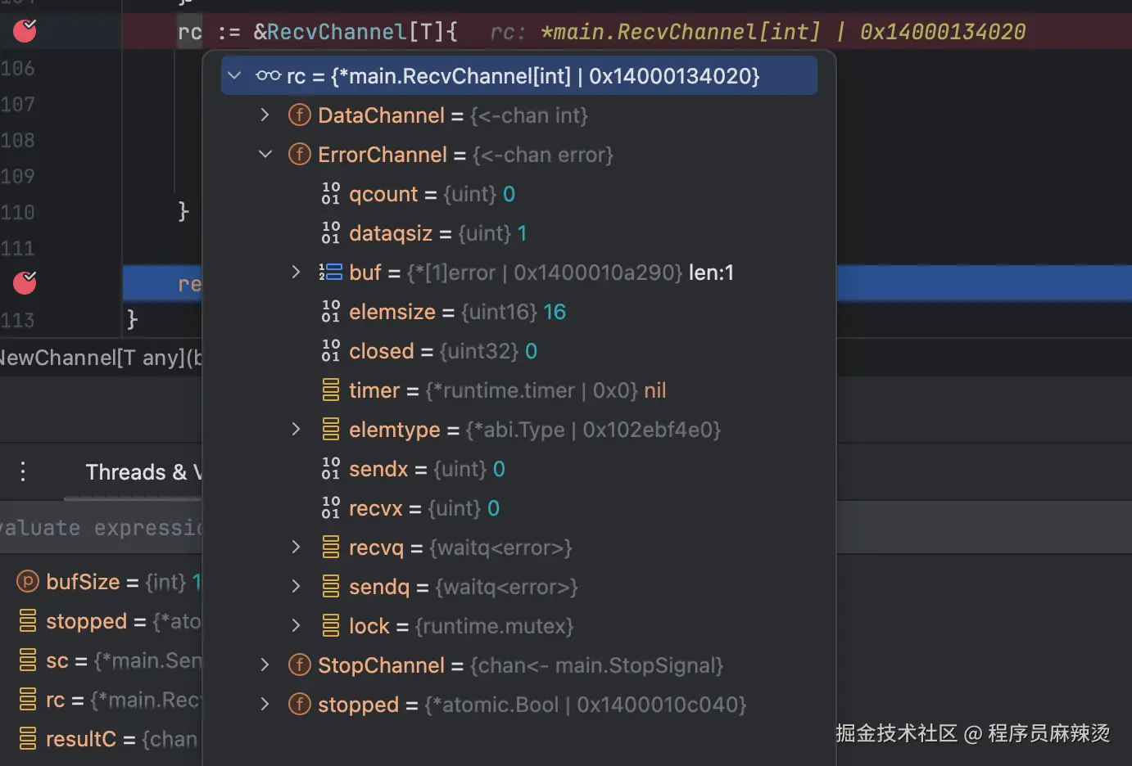
Task: Click the buf array type icon
Action: tap(331, 273)
